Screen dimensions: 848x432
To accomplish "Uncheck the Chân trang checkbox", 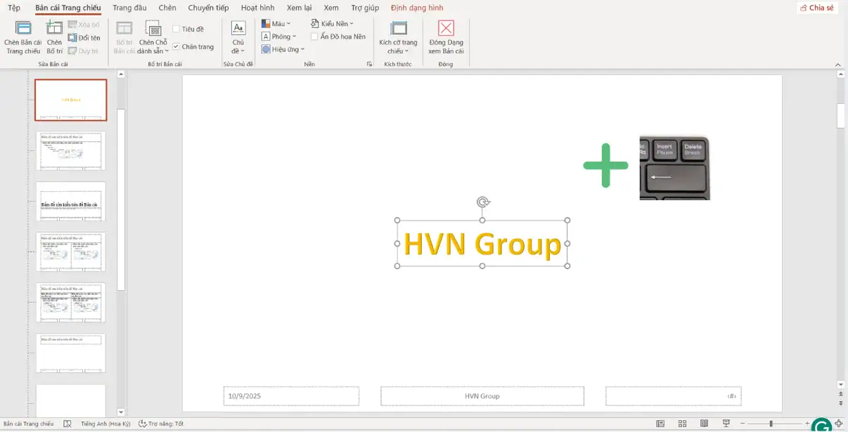I will click(x=176, y=47).
